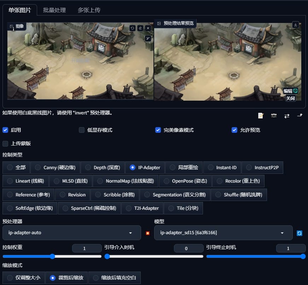The height and width of the screenshot is (285, 308).
Task: Select the Lineart (线稿) control type
Action: 25,181
